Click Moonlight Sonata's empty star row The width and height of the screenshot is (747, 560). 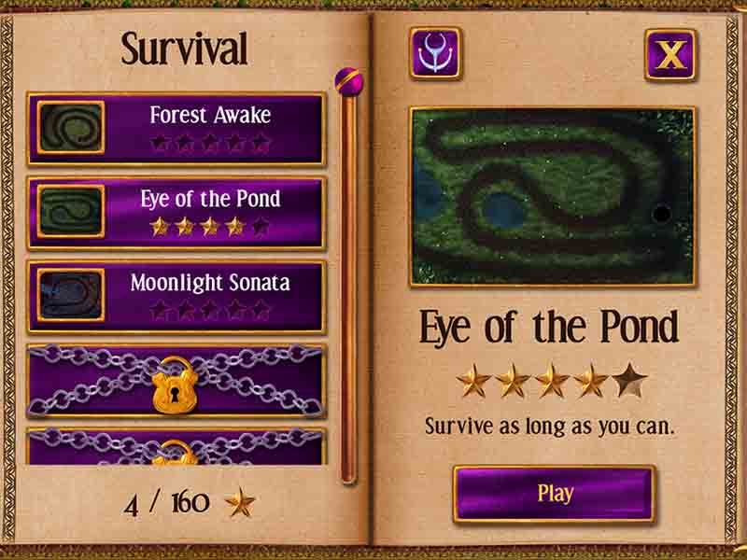point(210,310)
